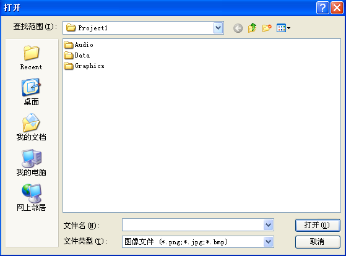Open the 我的文档 documents shortcut
This screenshot has height=256, width=346.
[x=31, y=127]
